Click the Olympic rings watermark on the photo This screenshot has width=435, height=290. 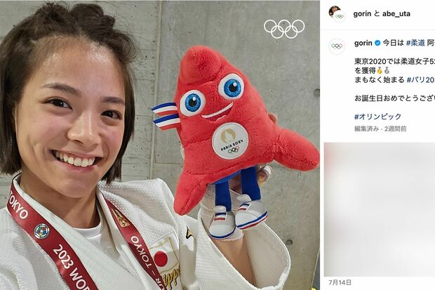click(284, 29)
